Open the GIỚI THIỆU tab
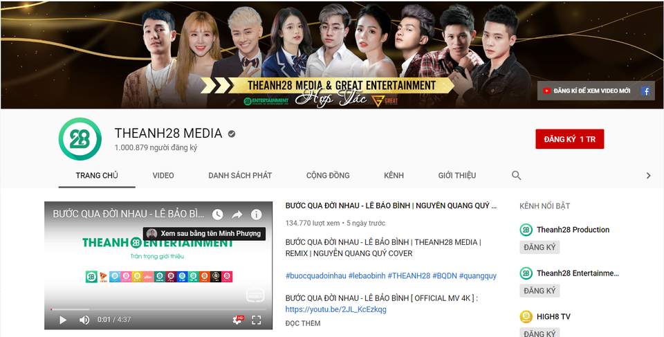The image size is (664, 337). tap(457, 176)
